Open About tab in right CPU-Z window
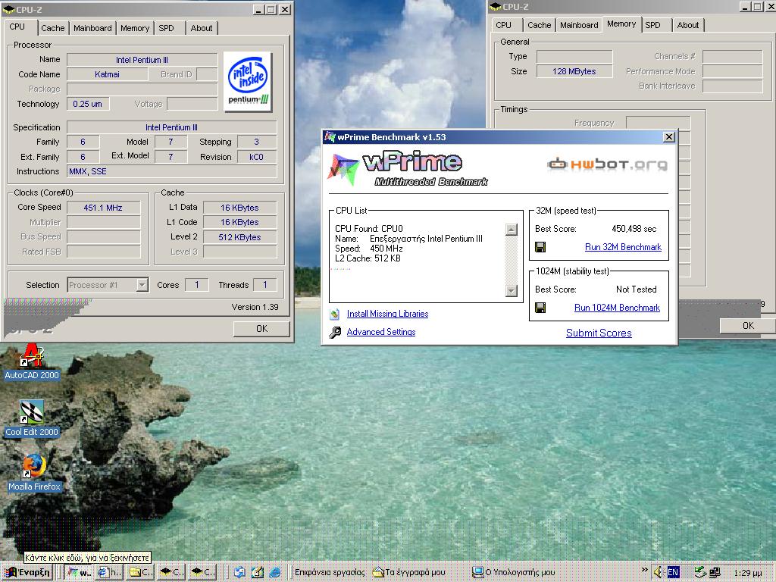 pyautogui.click(x=688, y=25)
